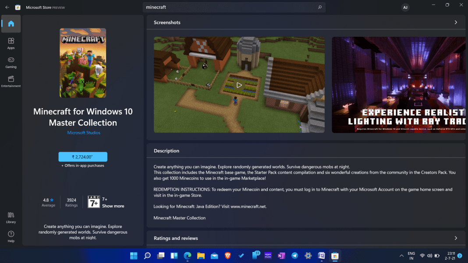Play the Minecraft gameplay trailer
The width and height of the screenshot is (468, 263).
click(239, 84)
